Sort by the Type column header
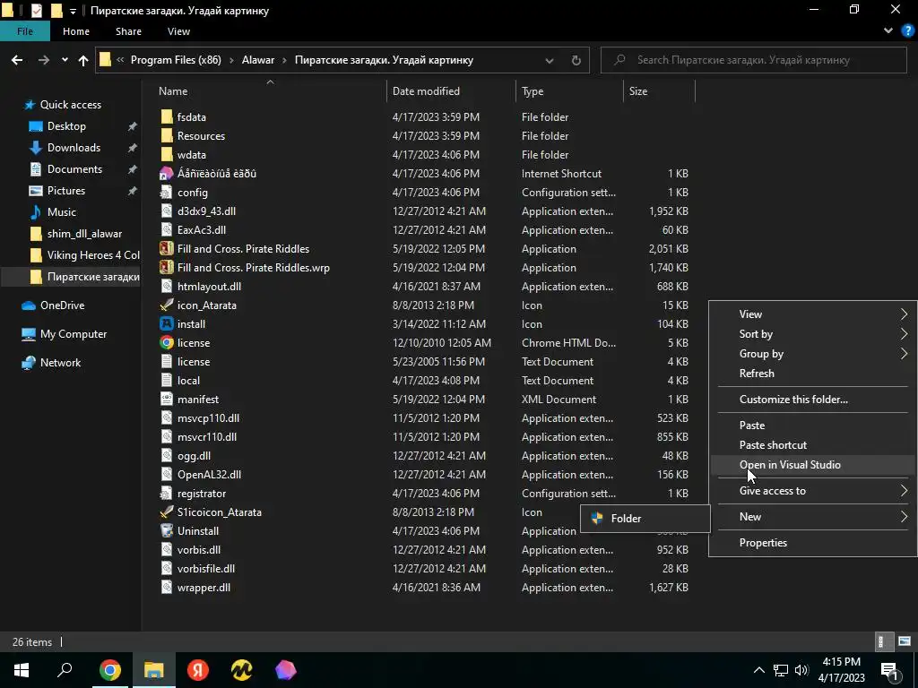918x688 pixels. pyautogui.click(x=533, y=91)
